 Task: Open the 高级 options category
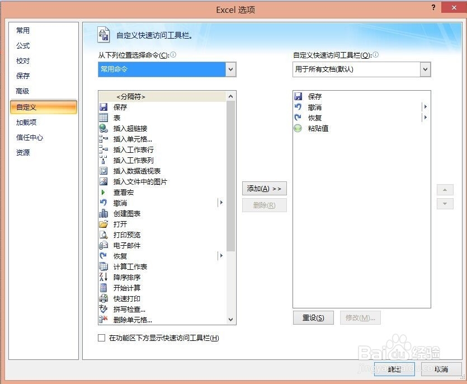click(22, 91)
